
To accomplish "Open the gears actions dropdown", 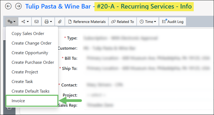I will coord(11,22).
